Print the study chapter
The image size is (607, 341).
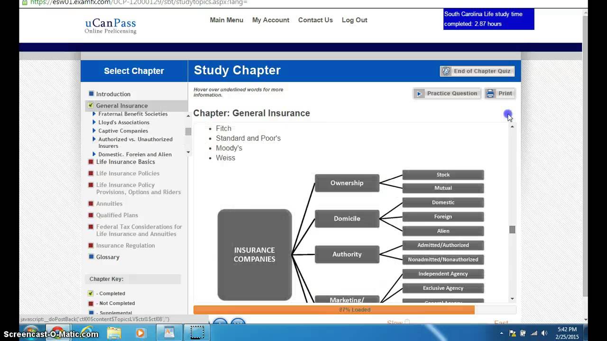(x=500, y=93)
